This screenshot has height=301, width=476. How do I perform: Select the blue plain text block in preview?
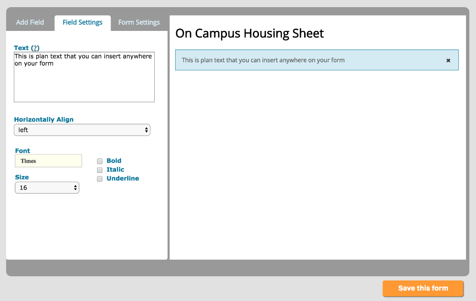(x=305, y=60)
